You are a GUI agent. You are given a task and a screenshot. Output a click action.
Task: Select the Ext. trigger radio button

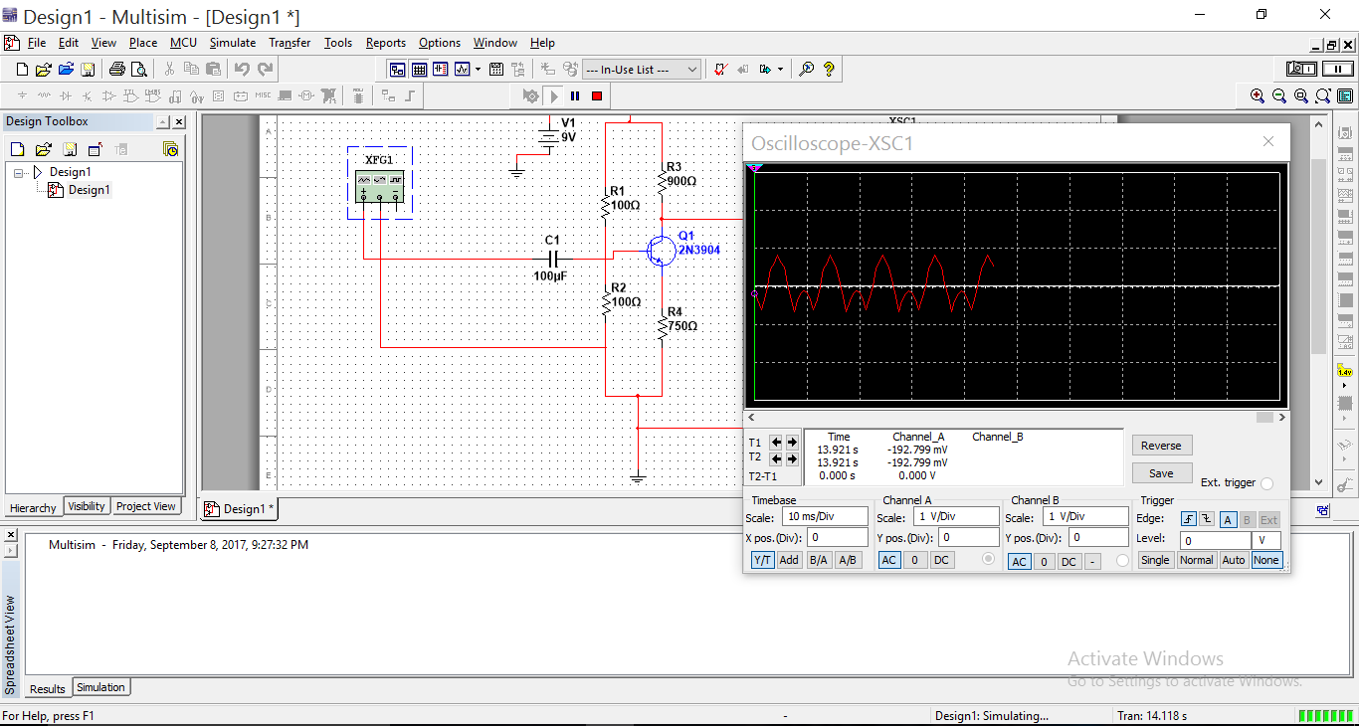[x=1266, y=483]
